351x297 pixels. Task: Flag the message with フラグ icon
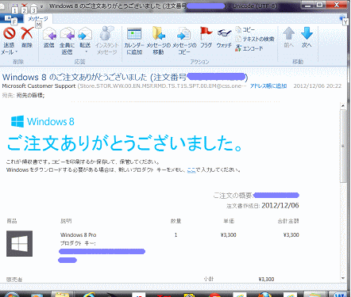pos(206,33)
